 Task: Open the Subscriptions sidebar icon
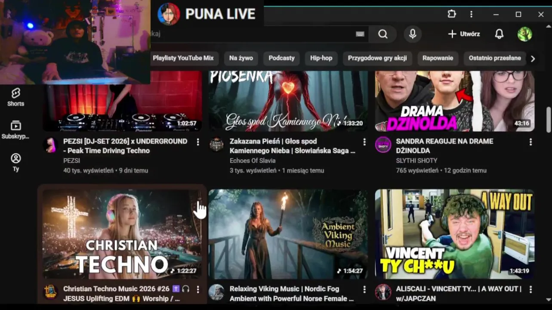point(15,130)
